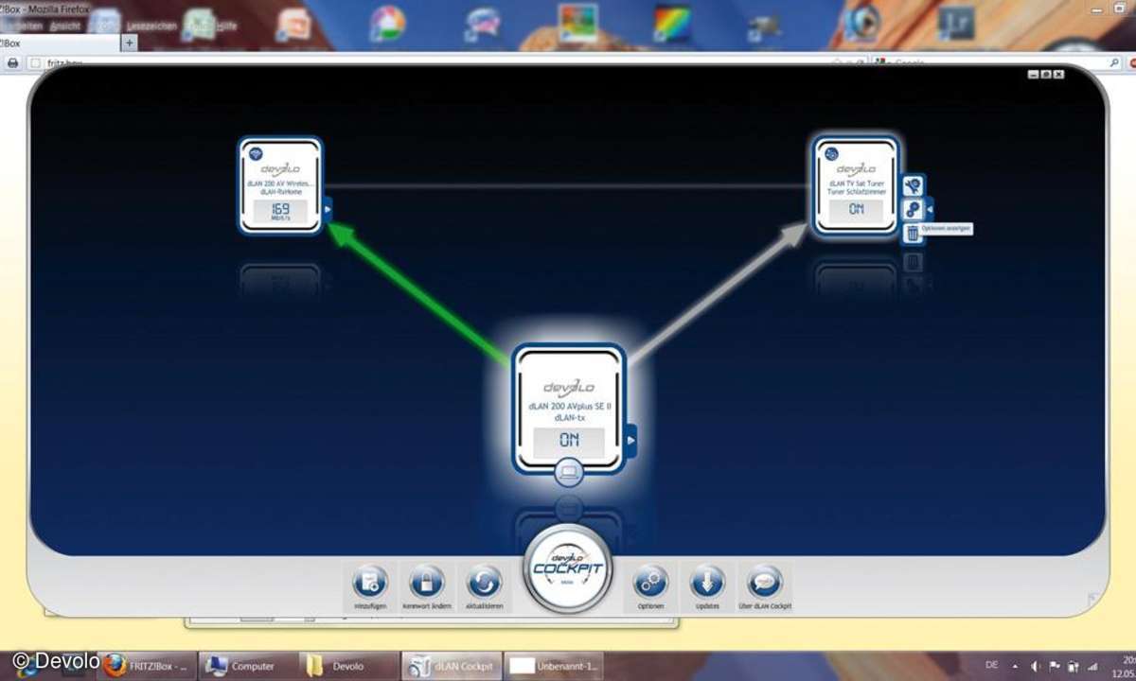Screen dimensions: 1136x681
Task: Collapse the Sat Tuner side menu arrow
Action: pos(930,209)
